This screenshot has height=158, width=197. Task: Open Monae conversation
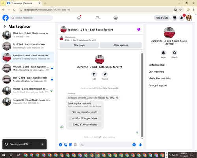pyautogui.click(x=28, y=90)
